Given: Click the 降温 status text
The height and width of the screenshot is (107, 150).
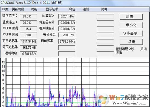Looking at the screenshot, I should pyautogui.click(x=119, y=52).
